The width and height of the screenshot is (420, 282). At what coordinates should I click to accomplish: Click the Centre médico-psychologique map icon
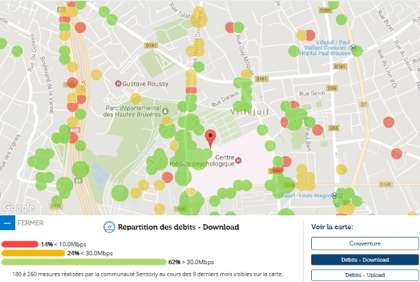(239, 161)
